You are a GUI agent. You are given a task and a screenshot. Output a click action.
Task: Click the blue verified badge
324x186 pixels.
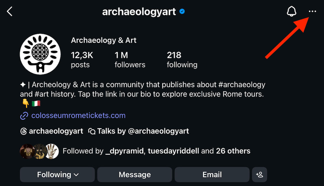[x=182, y=12]
